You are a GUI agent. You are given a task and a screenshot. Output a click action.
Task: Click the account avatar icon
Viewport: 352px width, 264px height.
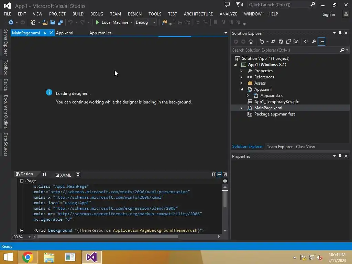(x=346, y=14)
